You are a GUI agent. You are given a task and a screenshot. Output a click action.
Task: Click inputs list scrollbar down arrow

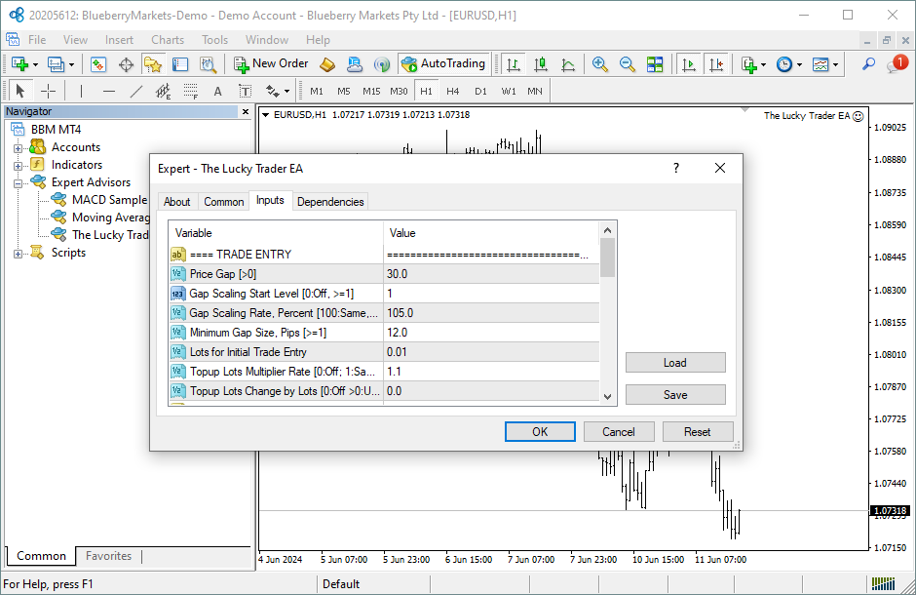tap(607, 396)
